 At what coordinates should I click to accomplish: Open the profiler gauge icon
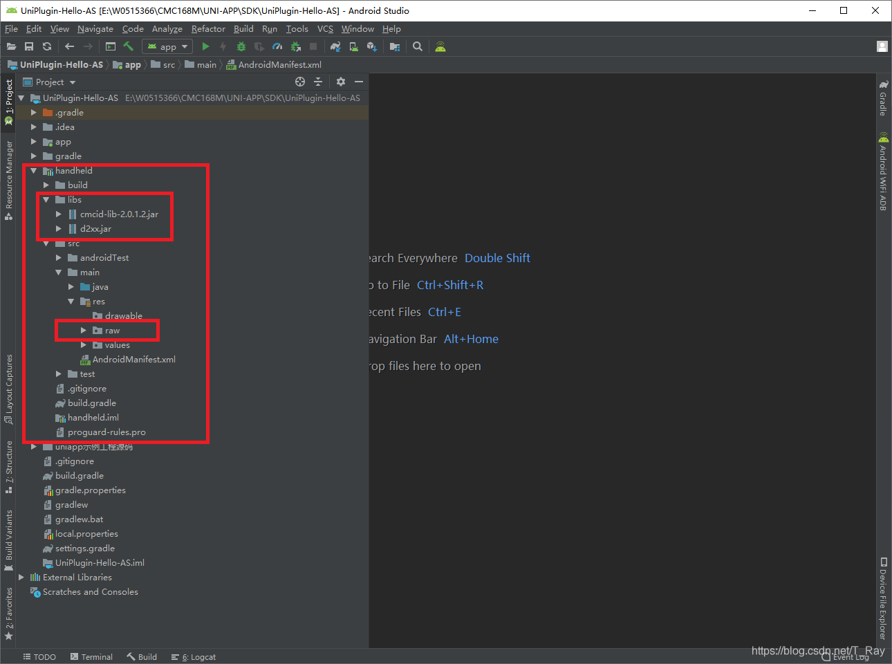(277, 46)
